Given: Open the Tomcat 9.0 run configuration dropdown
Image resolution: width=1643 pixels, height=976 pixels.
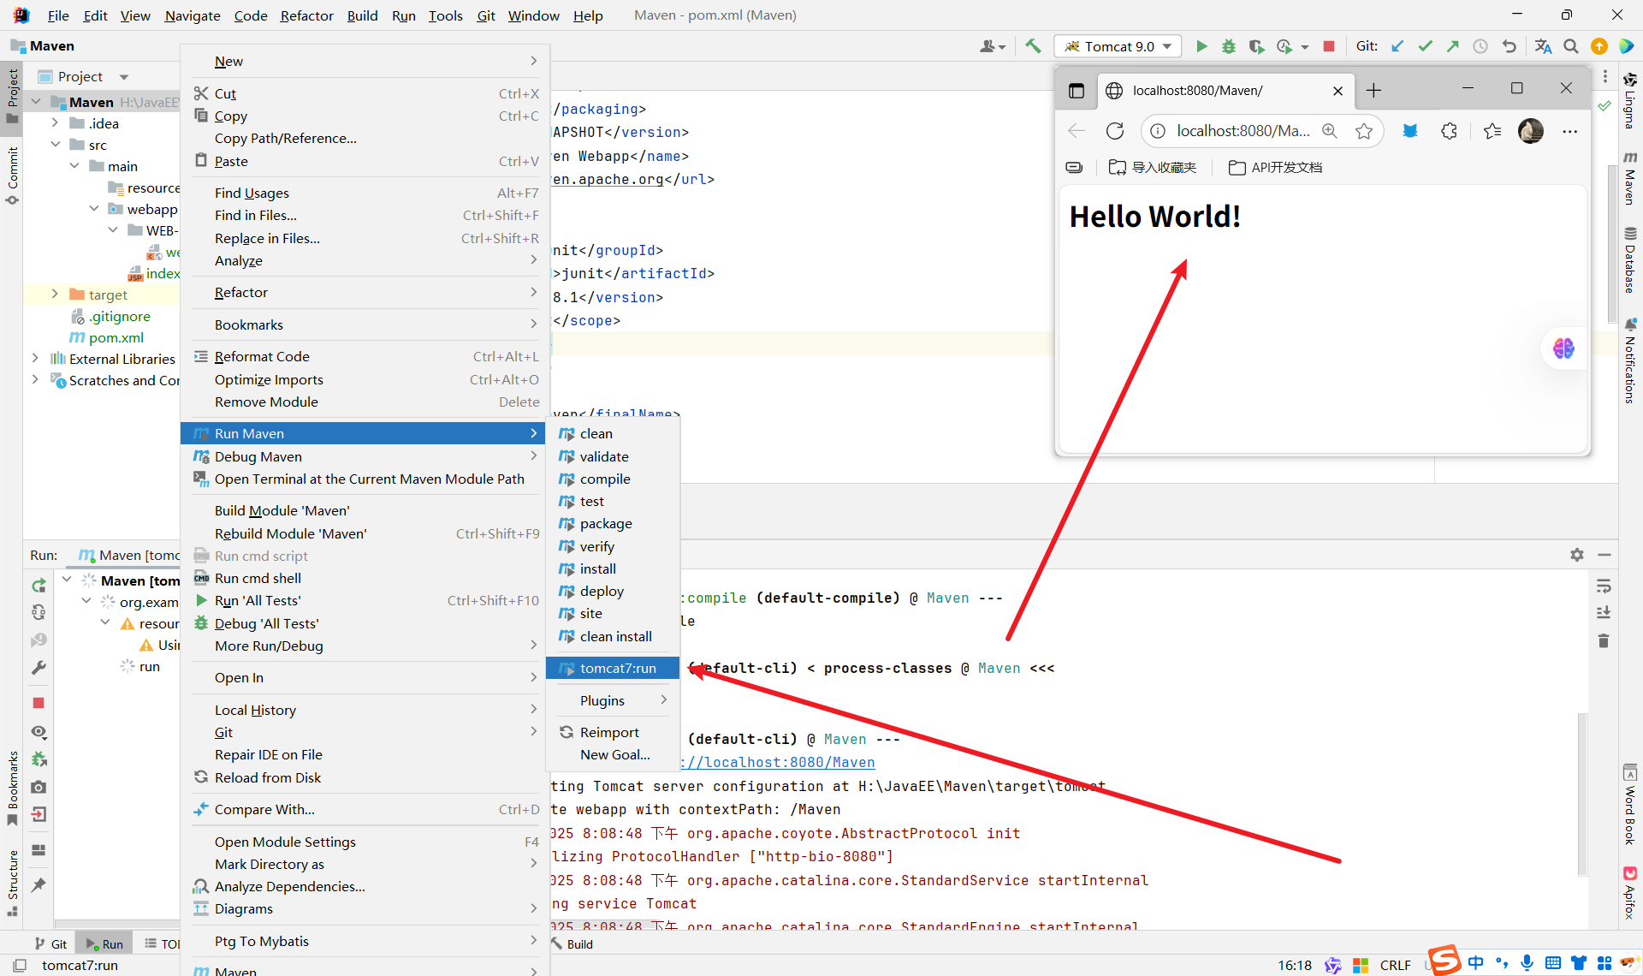Looking at the screenshot, I should (1119, 46).
